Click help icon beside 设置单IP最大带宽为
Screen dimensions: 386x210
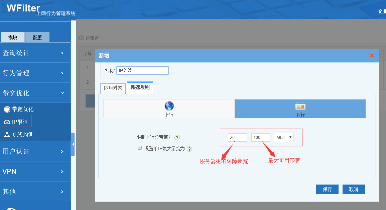tap(189, 149)
